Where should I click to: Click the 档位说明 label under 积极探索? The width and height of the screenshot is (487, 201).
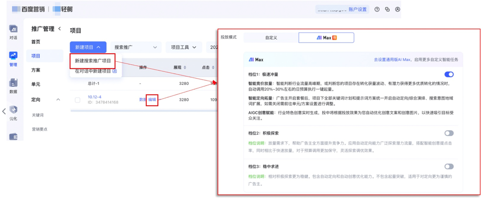click(x=256, y=142)
